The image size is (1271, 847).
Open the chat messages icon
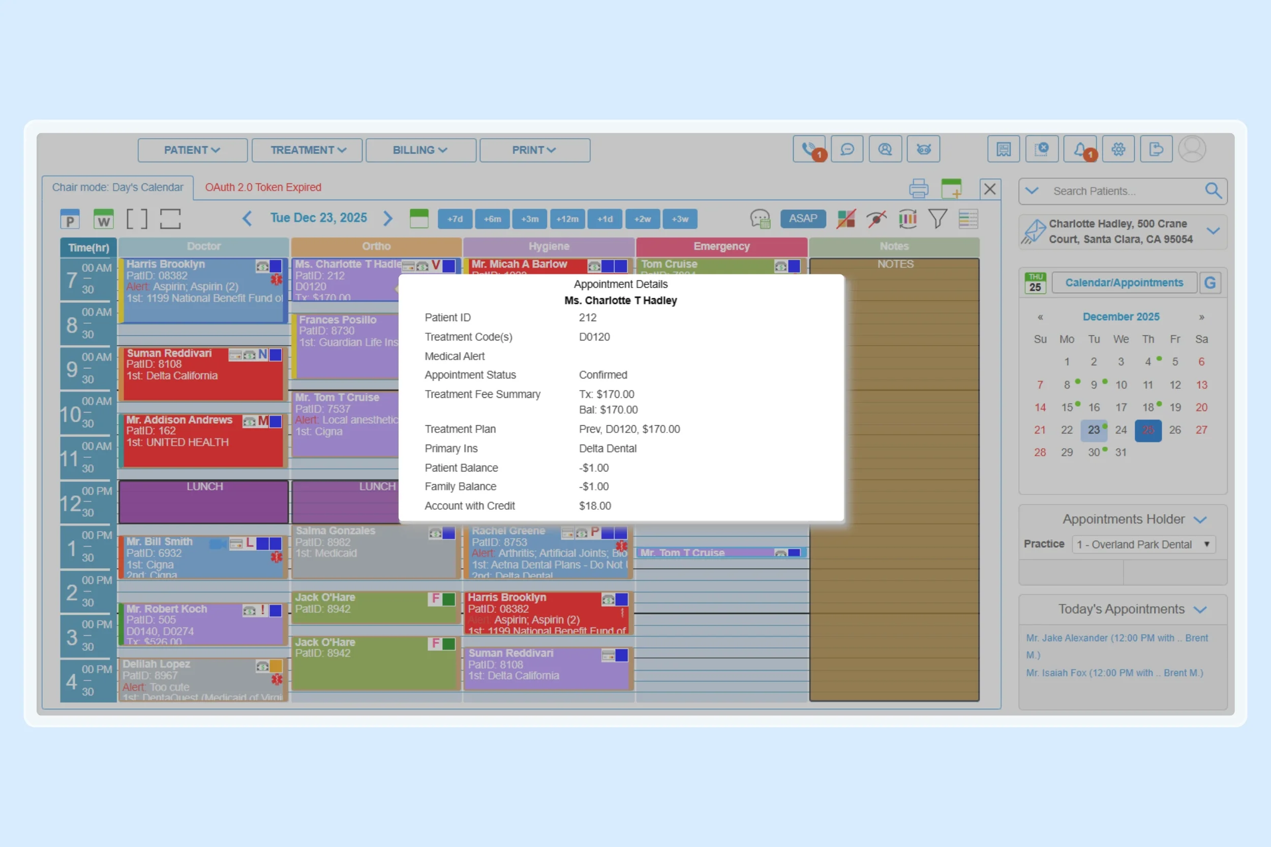click(848, 148)
